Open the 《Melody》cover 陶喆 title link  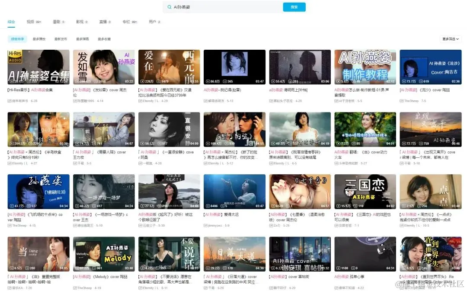click(100, 277)
